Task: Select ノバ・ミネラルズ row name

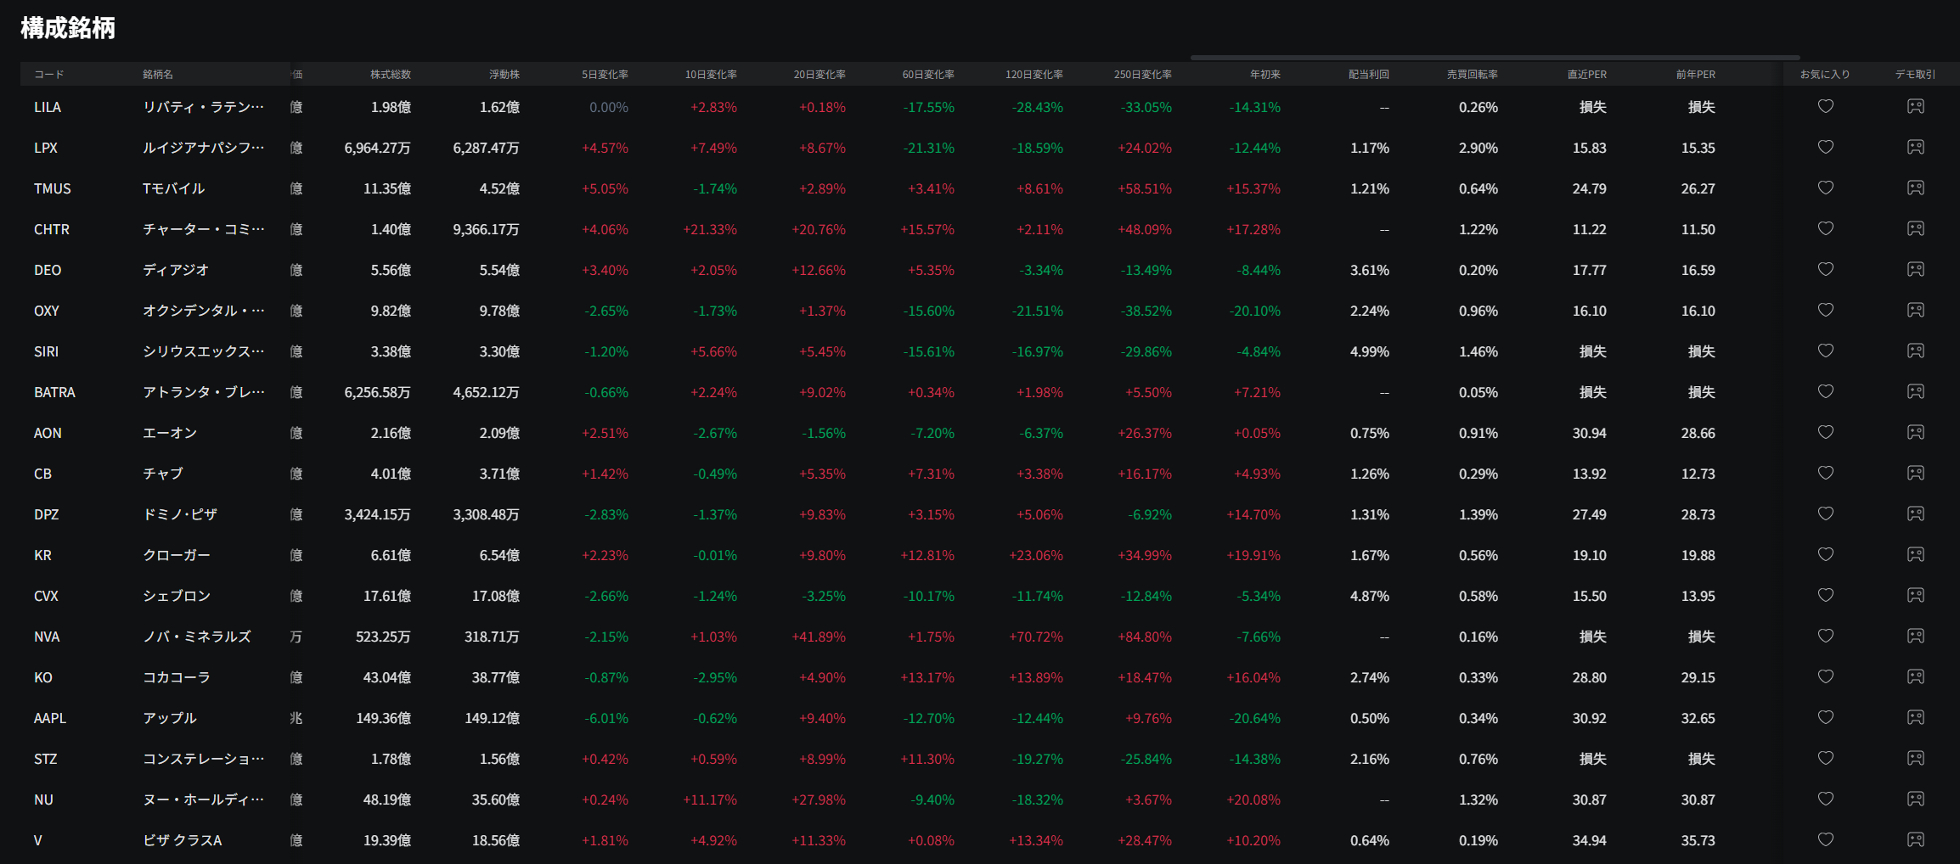Action: pyautogui.click(x=197, y=637)
